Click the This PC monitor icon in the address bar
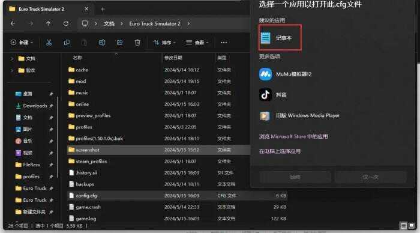420x233 pixels. pyautogui.click(x=85, y=23)
